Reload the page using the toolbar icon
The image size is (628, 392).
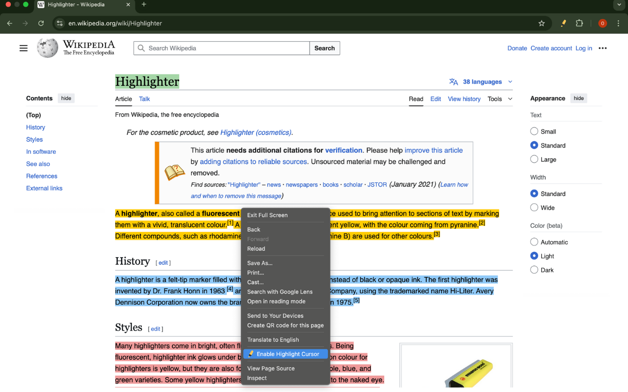coord(41,23)
